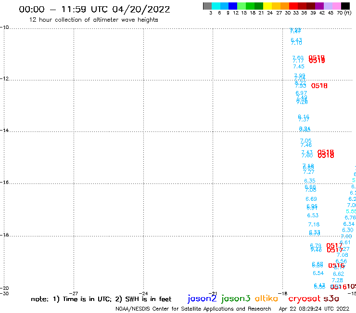Select the black swatch at the legend end
The width and height of the screenshot is (356, 313).
345,6
